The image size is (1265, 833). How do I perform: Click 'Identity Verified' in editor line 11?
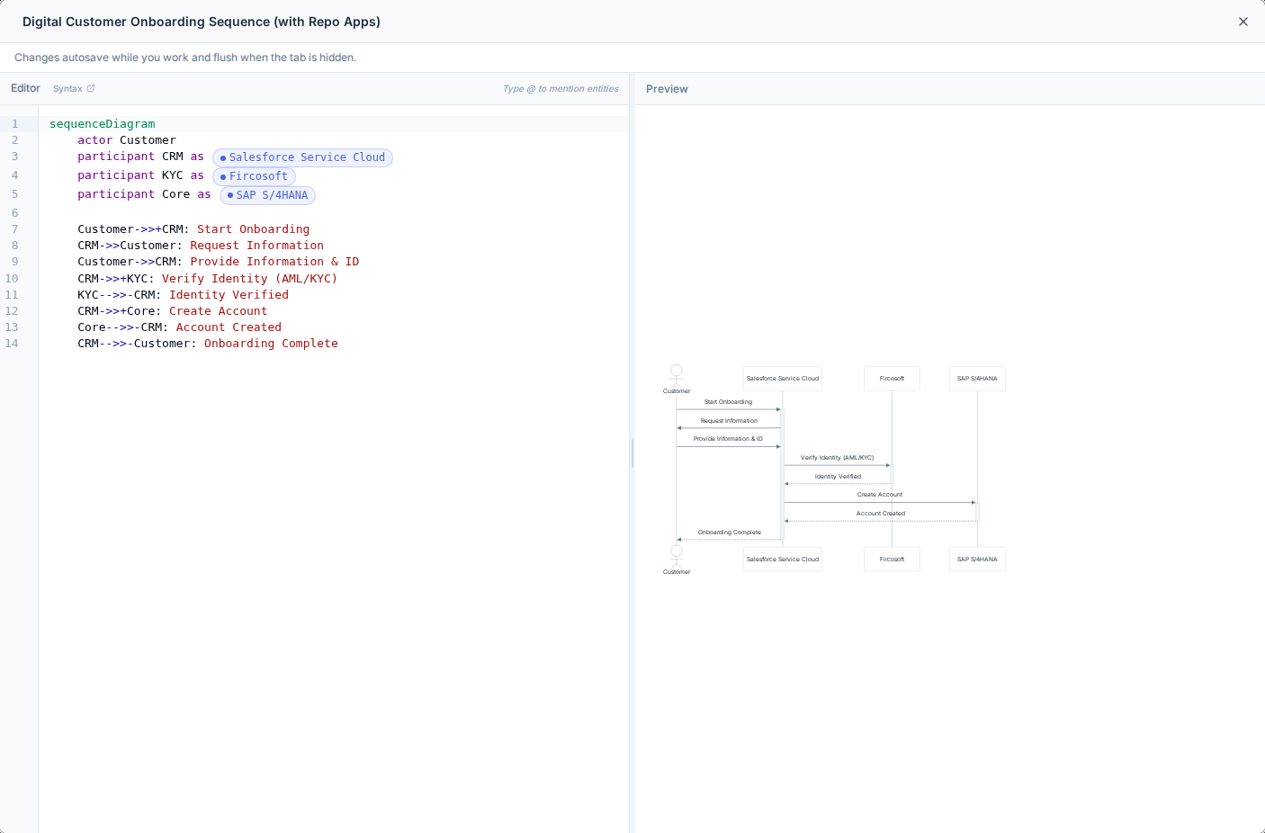(229, 295)
